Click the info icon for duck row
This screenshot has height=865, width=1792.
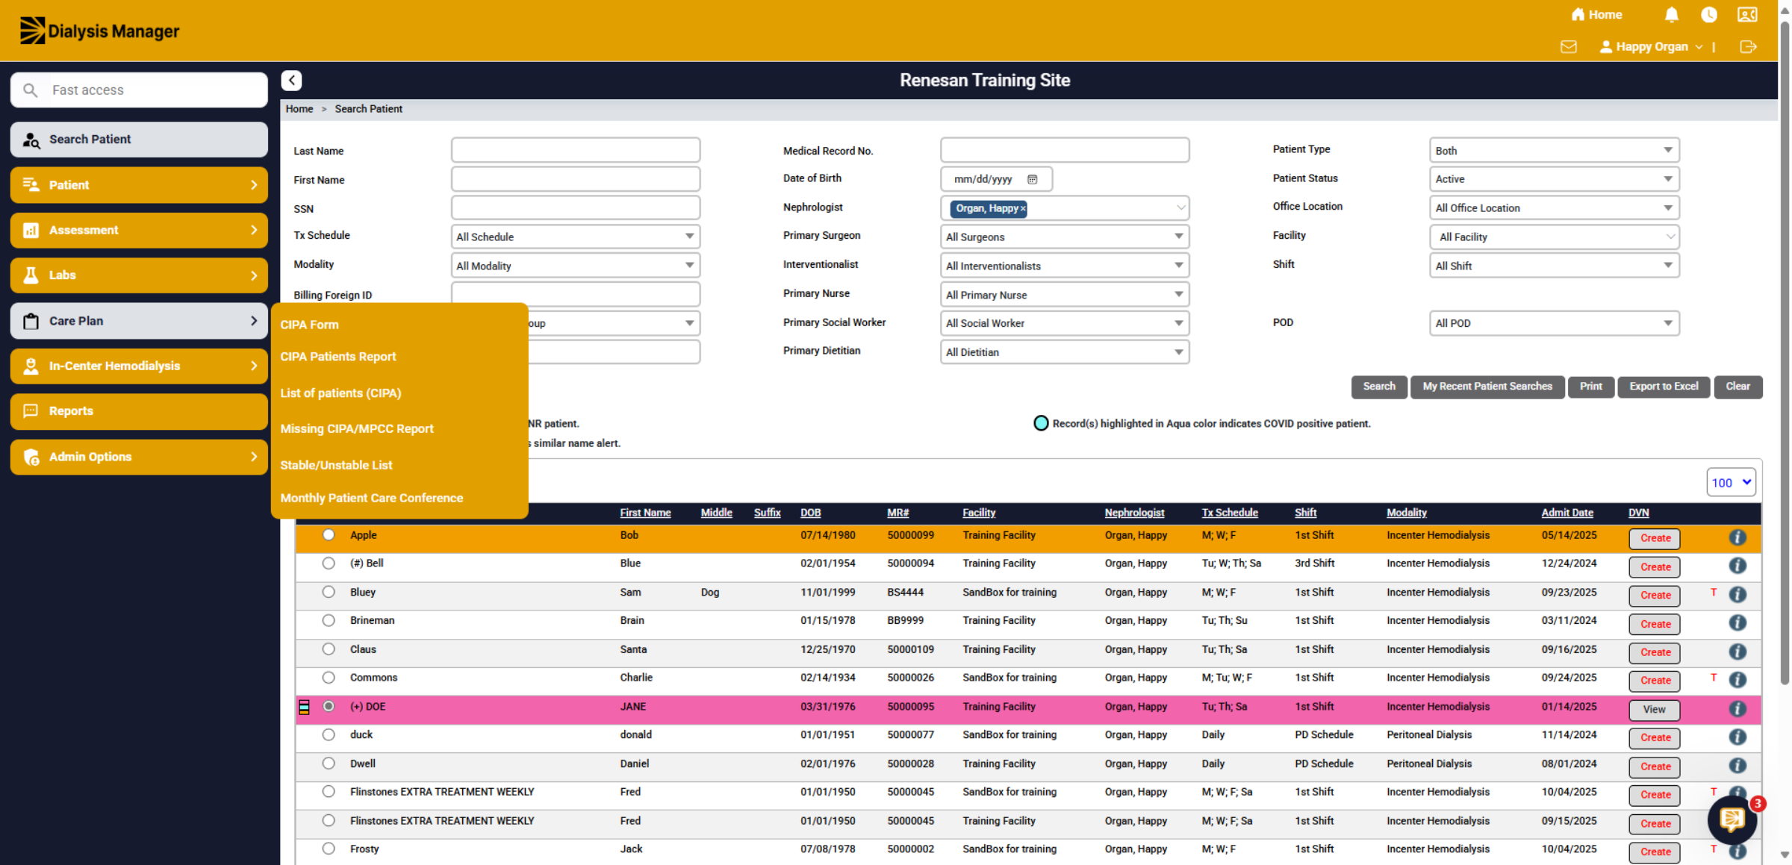(x=1737, y=737)
